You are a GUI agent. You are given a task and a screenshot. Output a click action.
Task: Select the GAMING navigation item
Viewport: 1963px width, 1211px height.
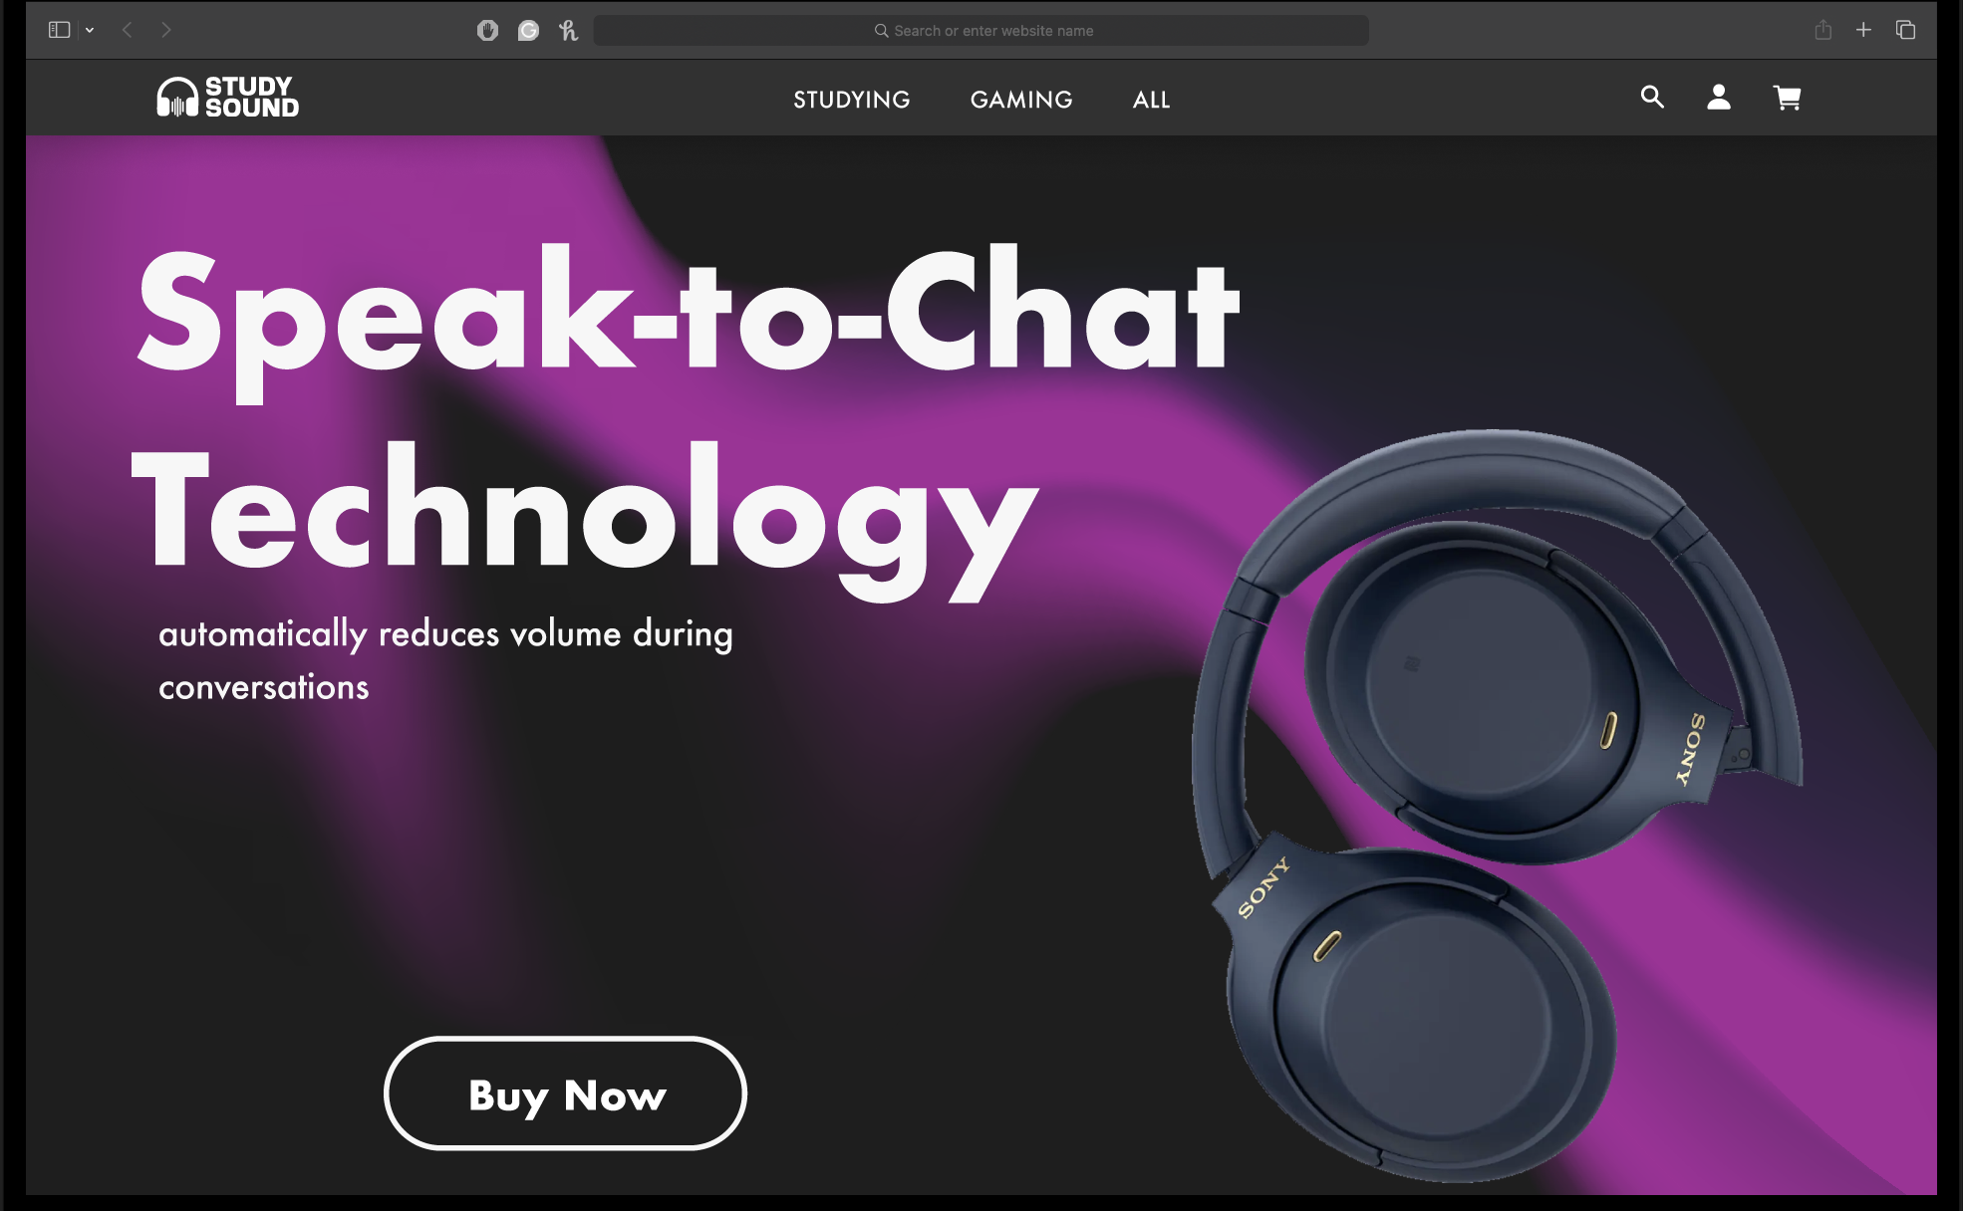1021,100
